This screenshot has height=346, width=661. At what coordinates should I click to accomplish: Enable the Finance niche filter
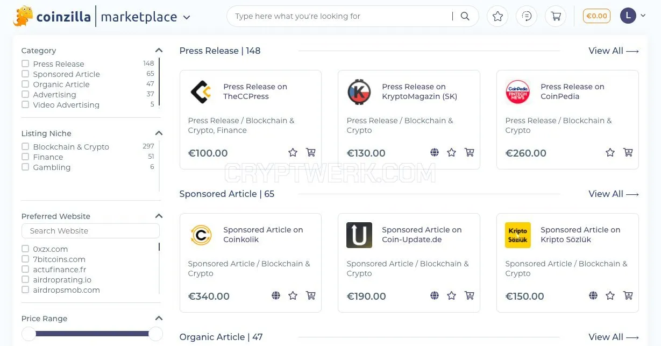point(25,157)
